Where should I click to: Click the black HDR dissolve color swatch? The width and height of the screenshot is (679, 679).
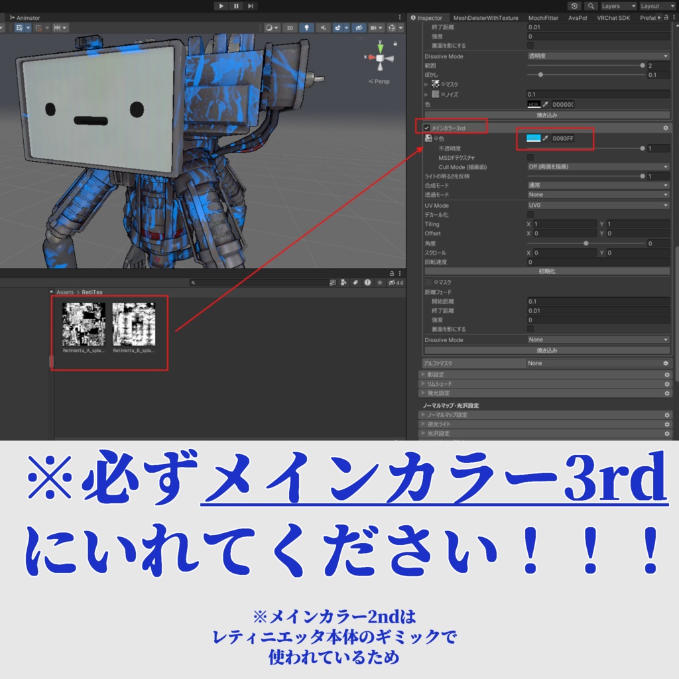click(x=534, y=104)
